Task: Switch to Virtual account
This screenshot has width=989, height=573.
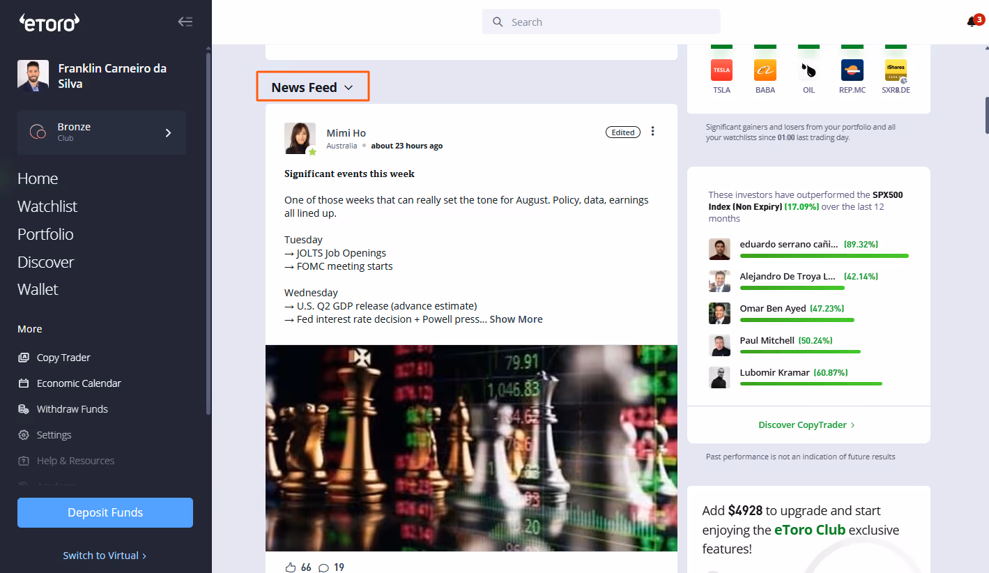Action: [105, 556]
